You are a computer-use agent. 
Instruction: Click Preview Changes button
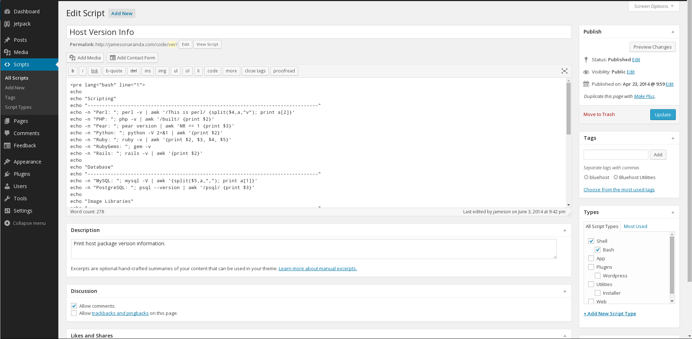pyautogui.click(x=652, y=47)
